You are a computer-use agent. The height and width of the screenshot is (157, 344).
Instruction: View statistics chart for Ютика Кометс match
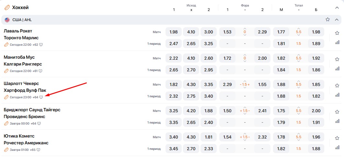pyautogui.click(x=337, y=147)
